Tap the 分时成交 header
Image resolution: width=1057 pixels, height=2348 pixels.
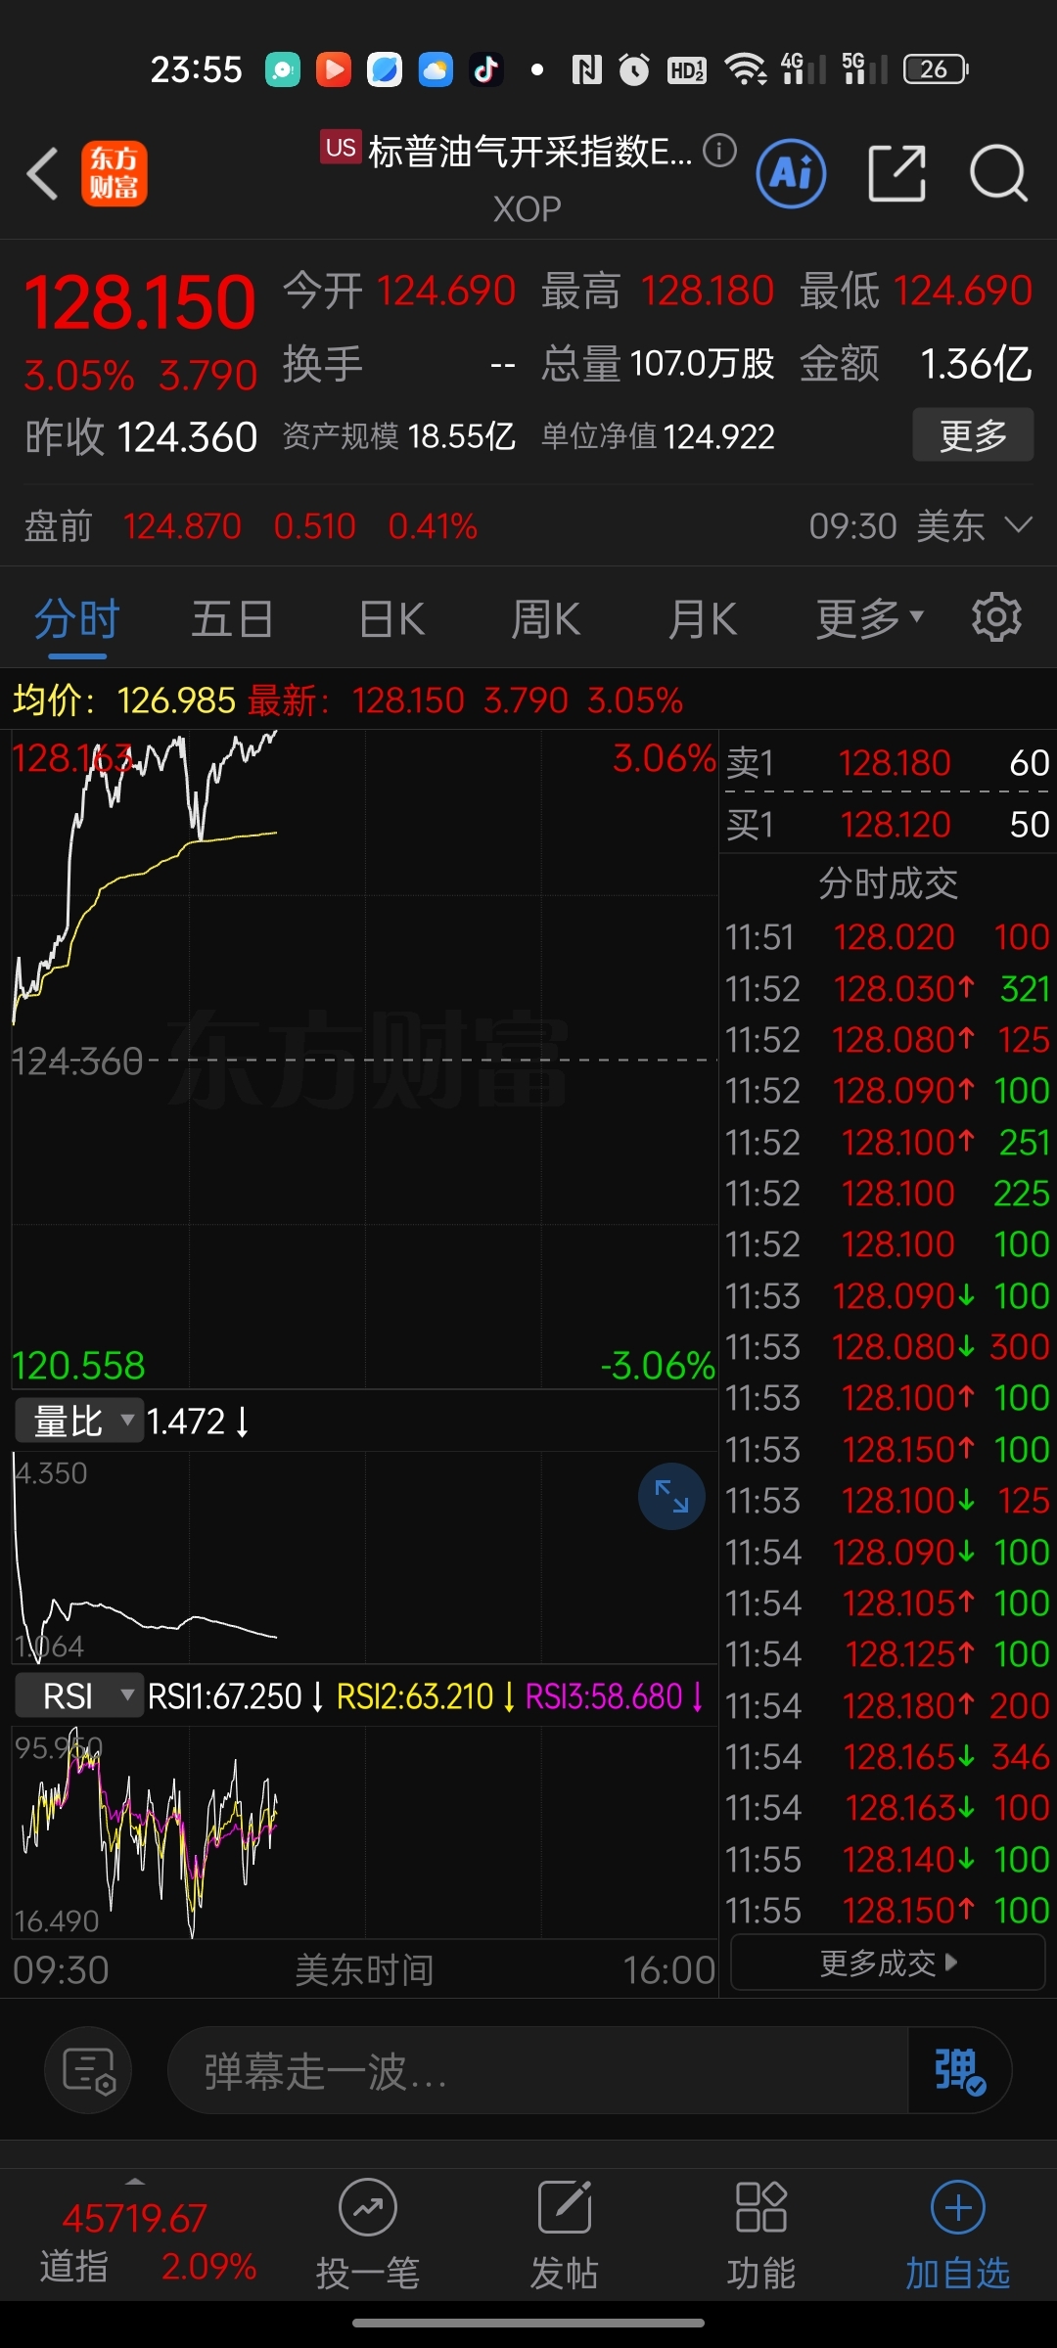tap(888, 883)
